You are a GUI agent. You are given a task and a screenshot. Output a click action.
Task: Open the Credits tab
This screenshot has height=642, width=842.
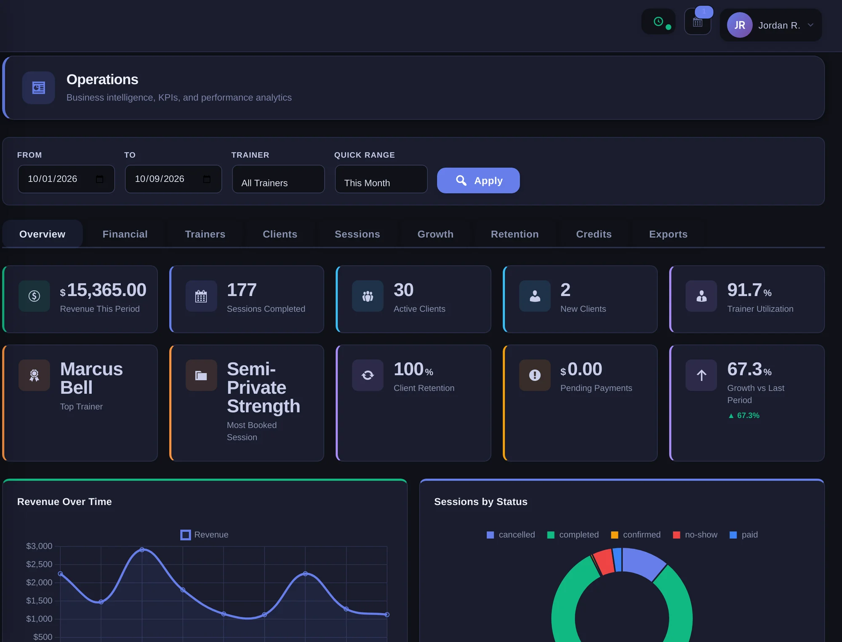click(x=594, y=234)
